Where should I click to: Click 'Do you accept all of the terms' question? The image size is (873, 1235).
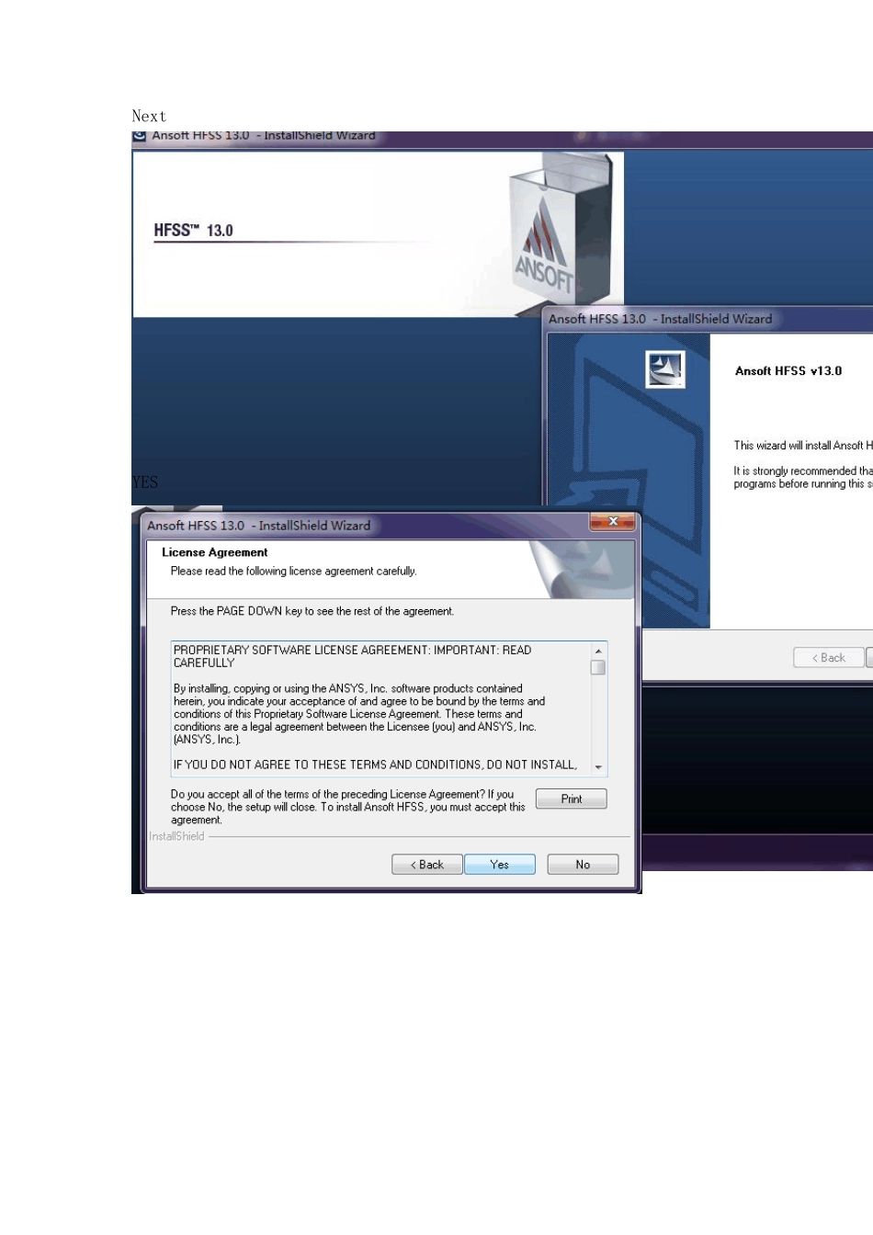pos(347,807)
